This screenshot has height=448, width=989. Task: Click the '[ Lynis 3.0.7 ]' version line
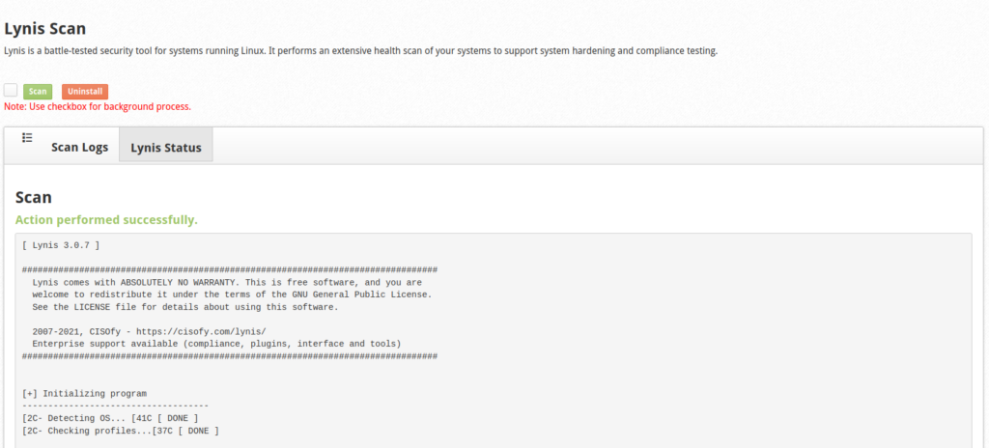click(60, 246)
